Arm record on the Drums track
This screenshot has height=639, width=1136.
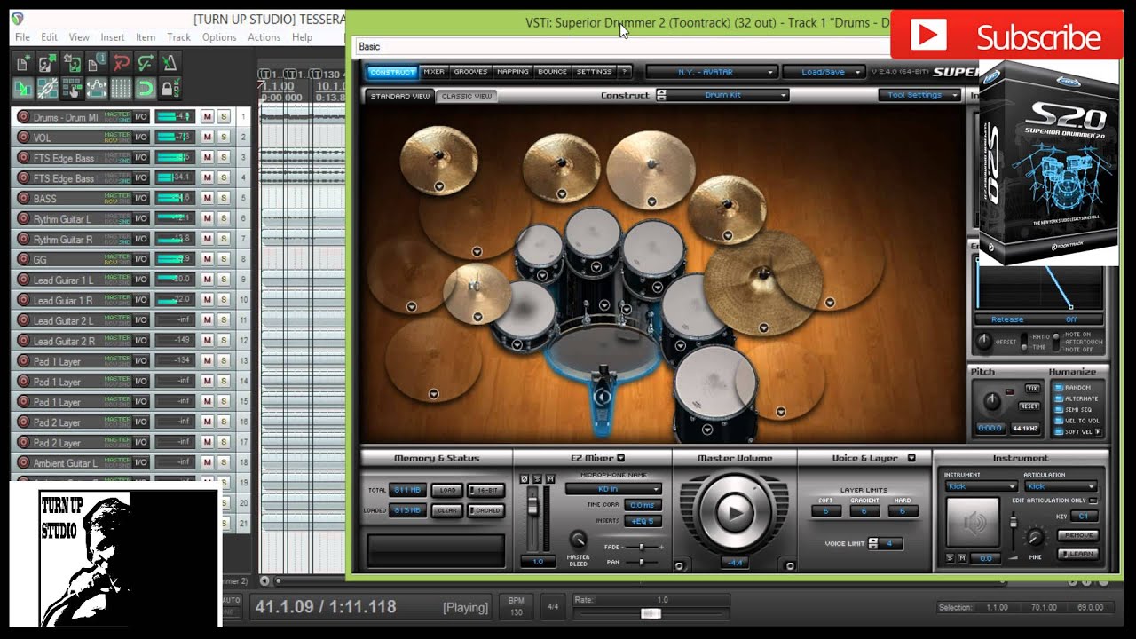(x=23, y=117)
